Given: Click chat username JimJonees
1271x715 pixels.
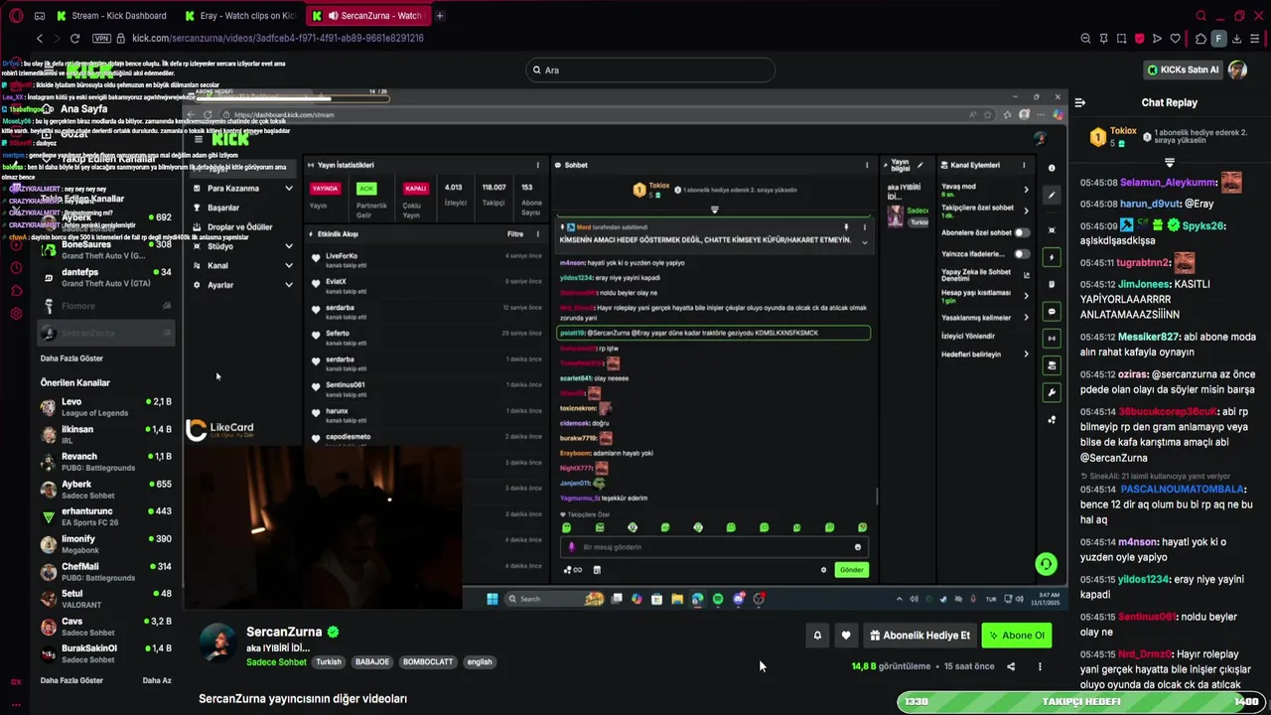Looking at the screenshot, I should pos(1144,284).
